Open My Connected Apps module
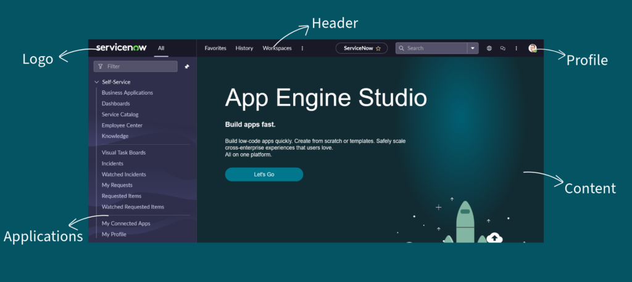 pyautogui.click(x=126, y=224)
